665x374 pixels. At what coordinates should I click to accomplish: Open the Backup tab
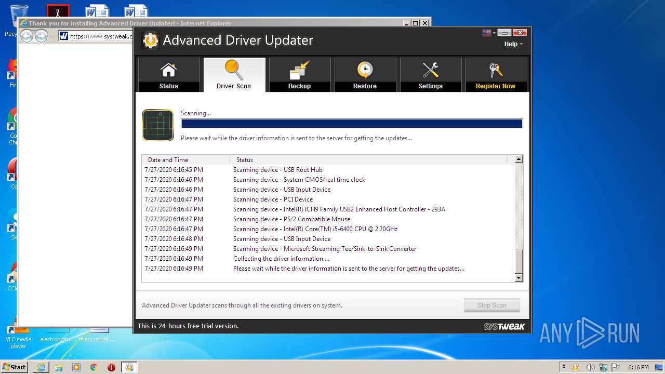[x=300, y=75]
